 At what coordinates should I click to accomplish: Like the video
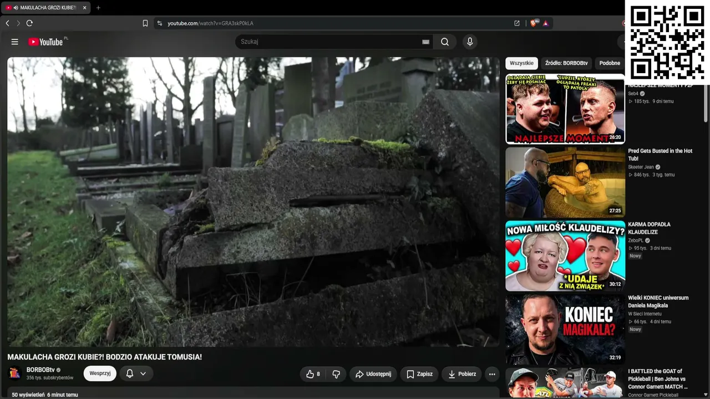313,374
